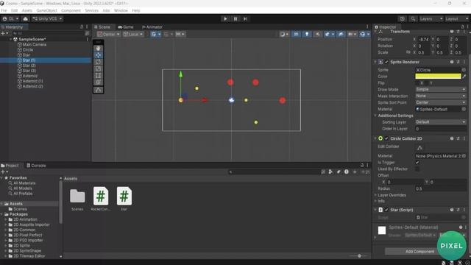
Task: Click the Sprite Renderer color swatch
Action: pyautogui.click(x=438, y=77)
